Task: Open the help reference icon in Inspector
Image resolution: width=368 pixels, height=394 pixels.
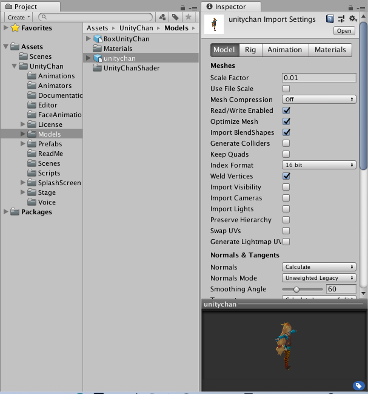Action: (x=330, y=19)
